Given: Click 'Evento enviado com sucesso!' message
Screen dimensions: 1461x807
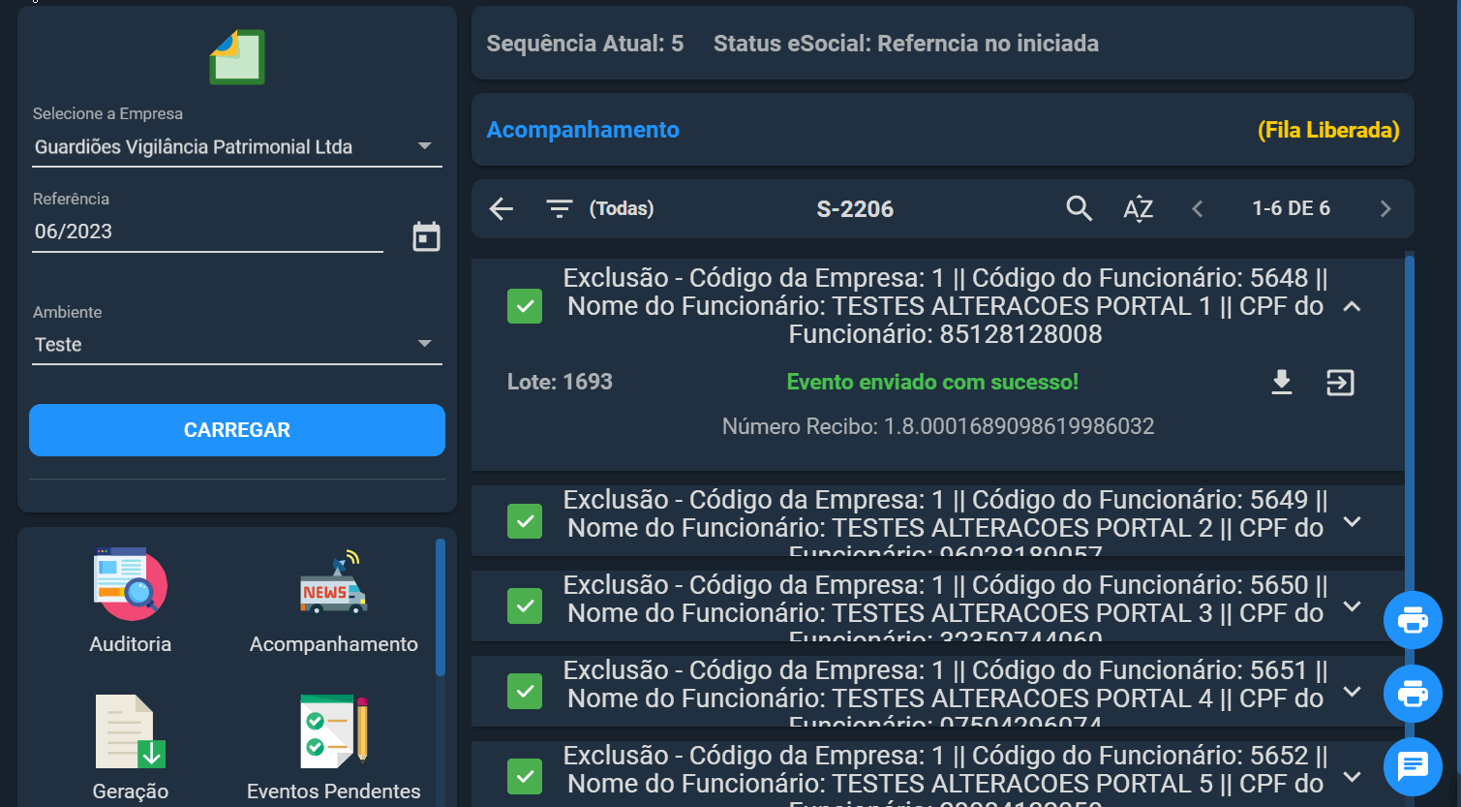Looking at the screenshot, I should point(932,382).
